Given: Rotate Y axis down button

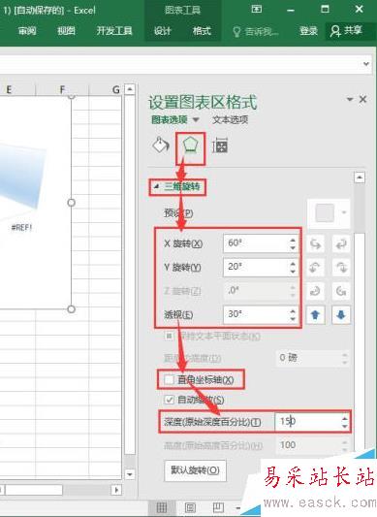Looking at the screenshot, I should click(341, 268).
